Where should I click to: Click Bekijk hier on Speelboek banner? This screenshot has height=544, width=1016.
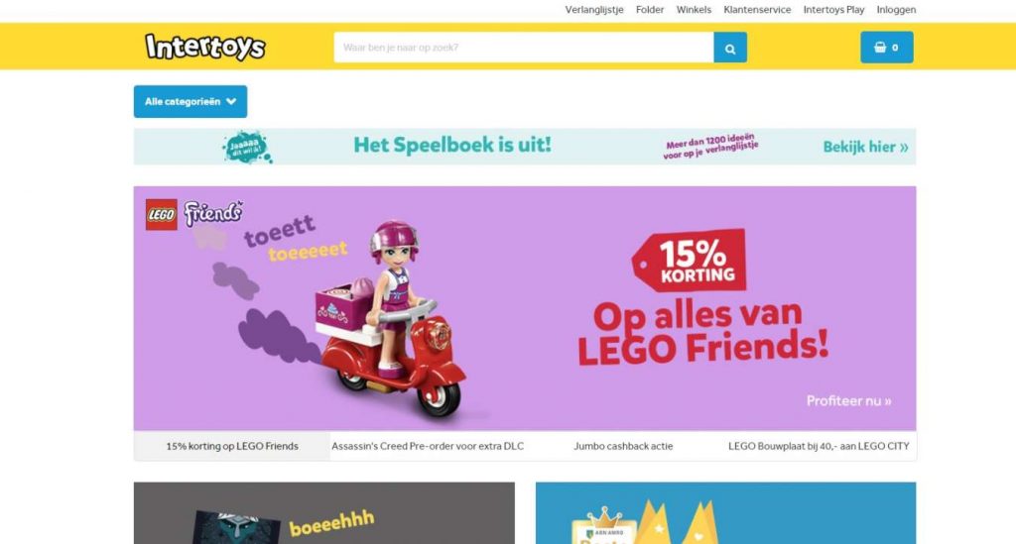[865, 147]
